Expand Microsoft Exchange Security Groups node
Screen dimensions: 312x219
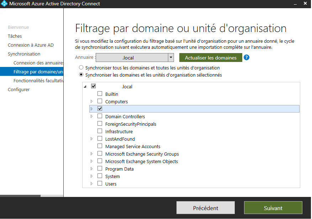[x=91, y=154]
